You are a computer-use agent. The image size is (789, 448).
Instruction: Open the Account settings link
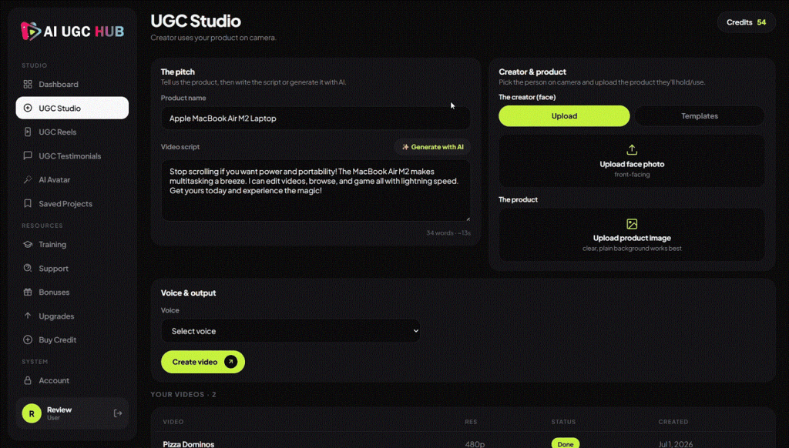[x=72, y=380]
